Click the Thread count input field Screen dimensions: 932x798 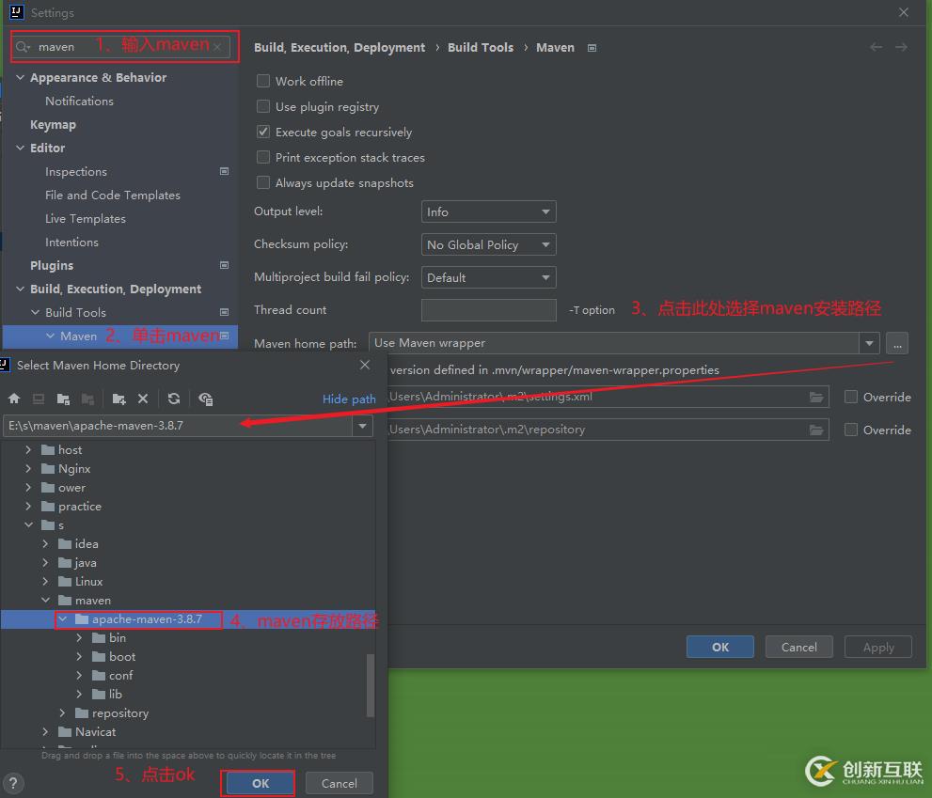pyautogui.click(x=489, y=310)
